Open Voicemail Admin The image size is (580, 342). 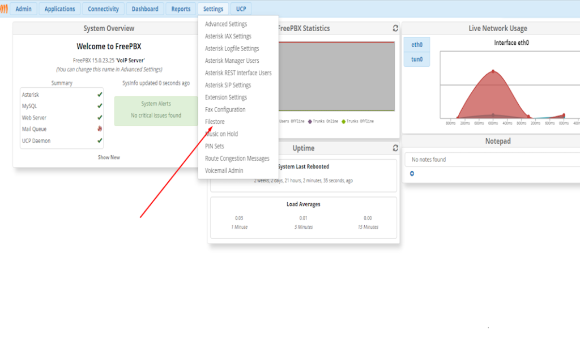click(x=224, y=170)
